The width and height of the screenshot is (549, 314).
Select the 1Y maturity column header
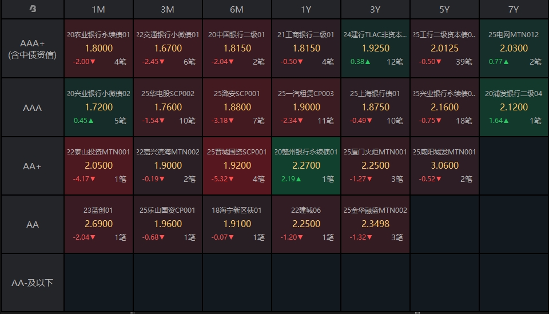(306, 10)
